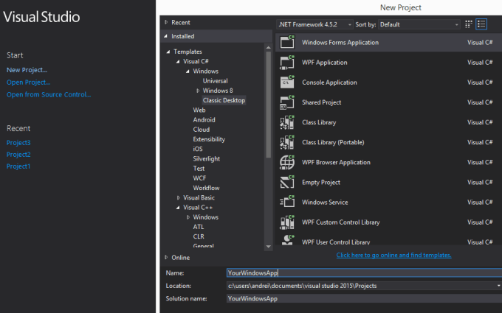Open the .NET Framework 4.5.2 version dropdown
502x313 pixels.
[x=314, y=24]
